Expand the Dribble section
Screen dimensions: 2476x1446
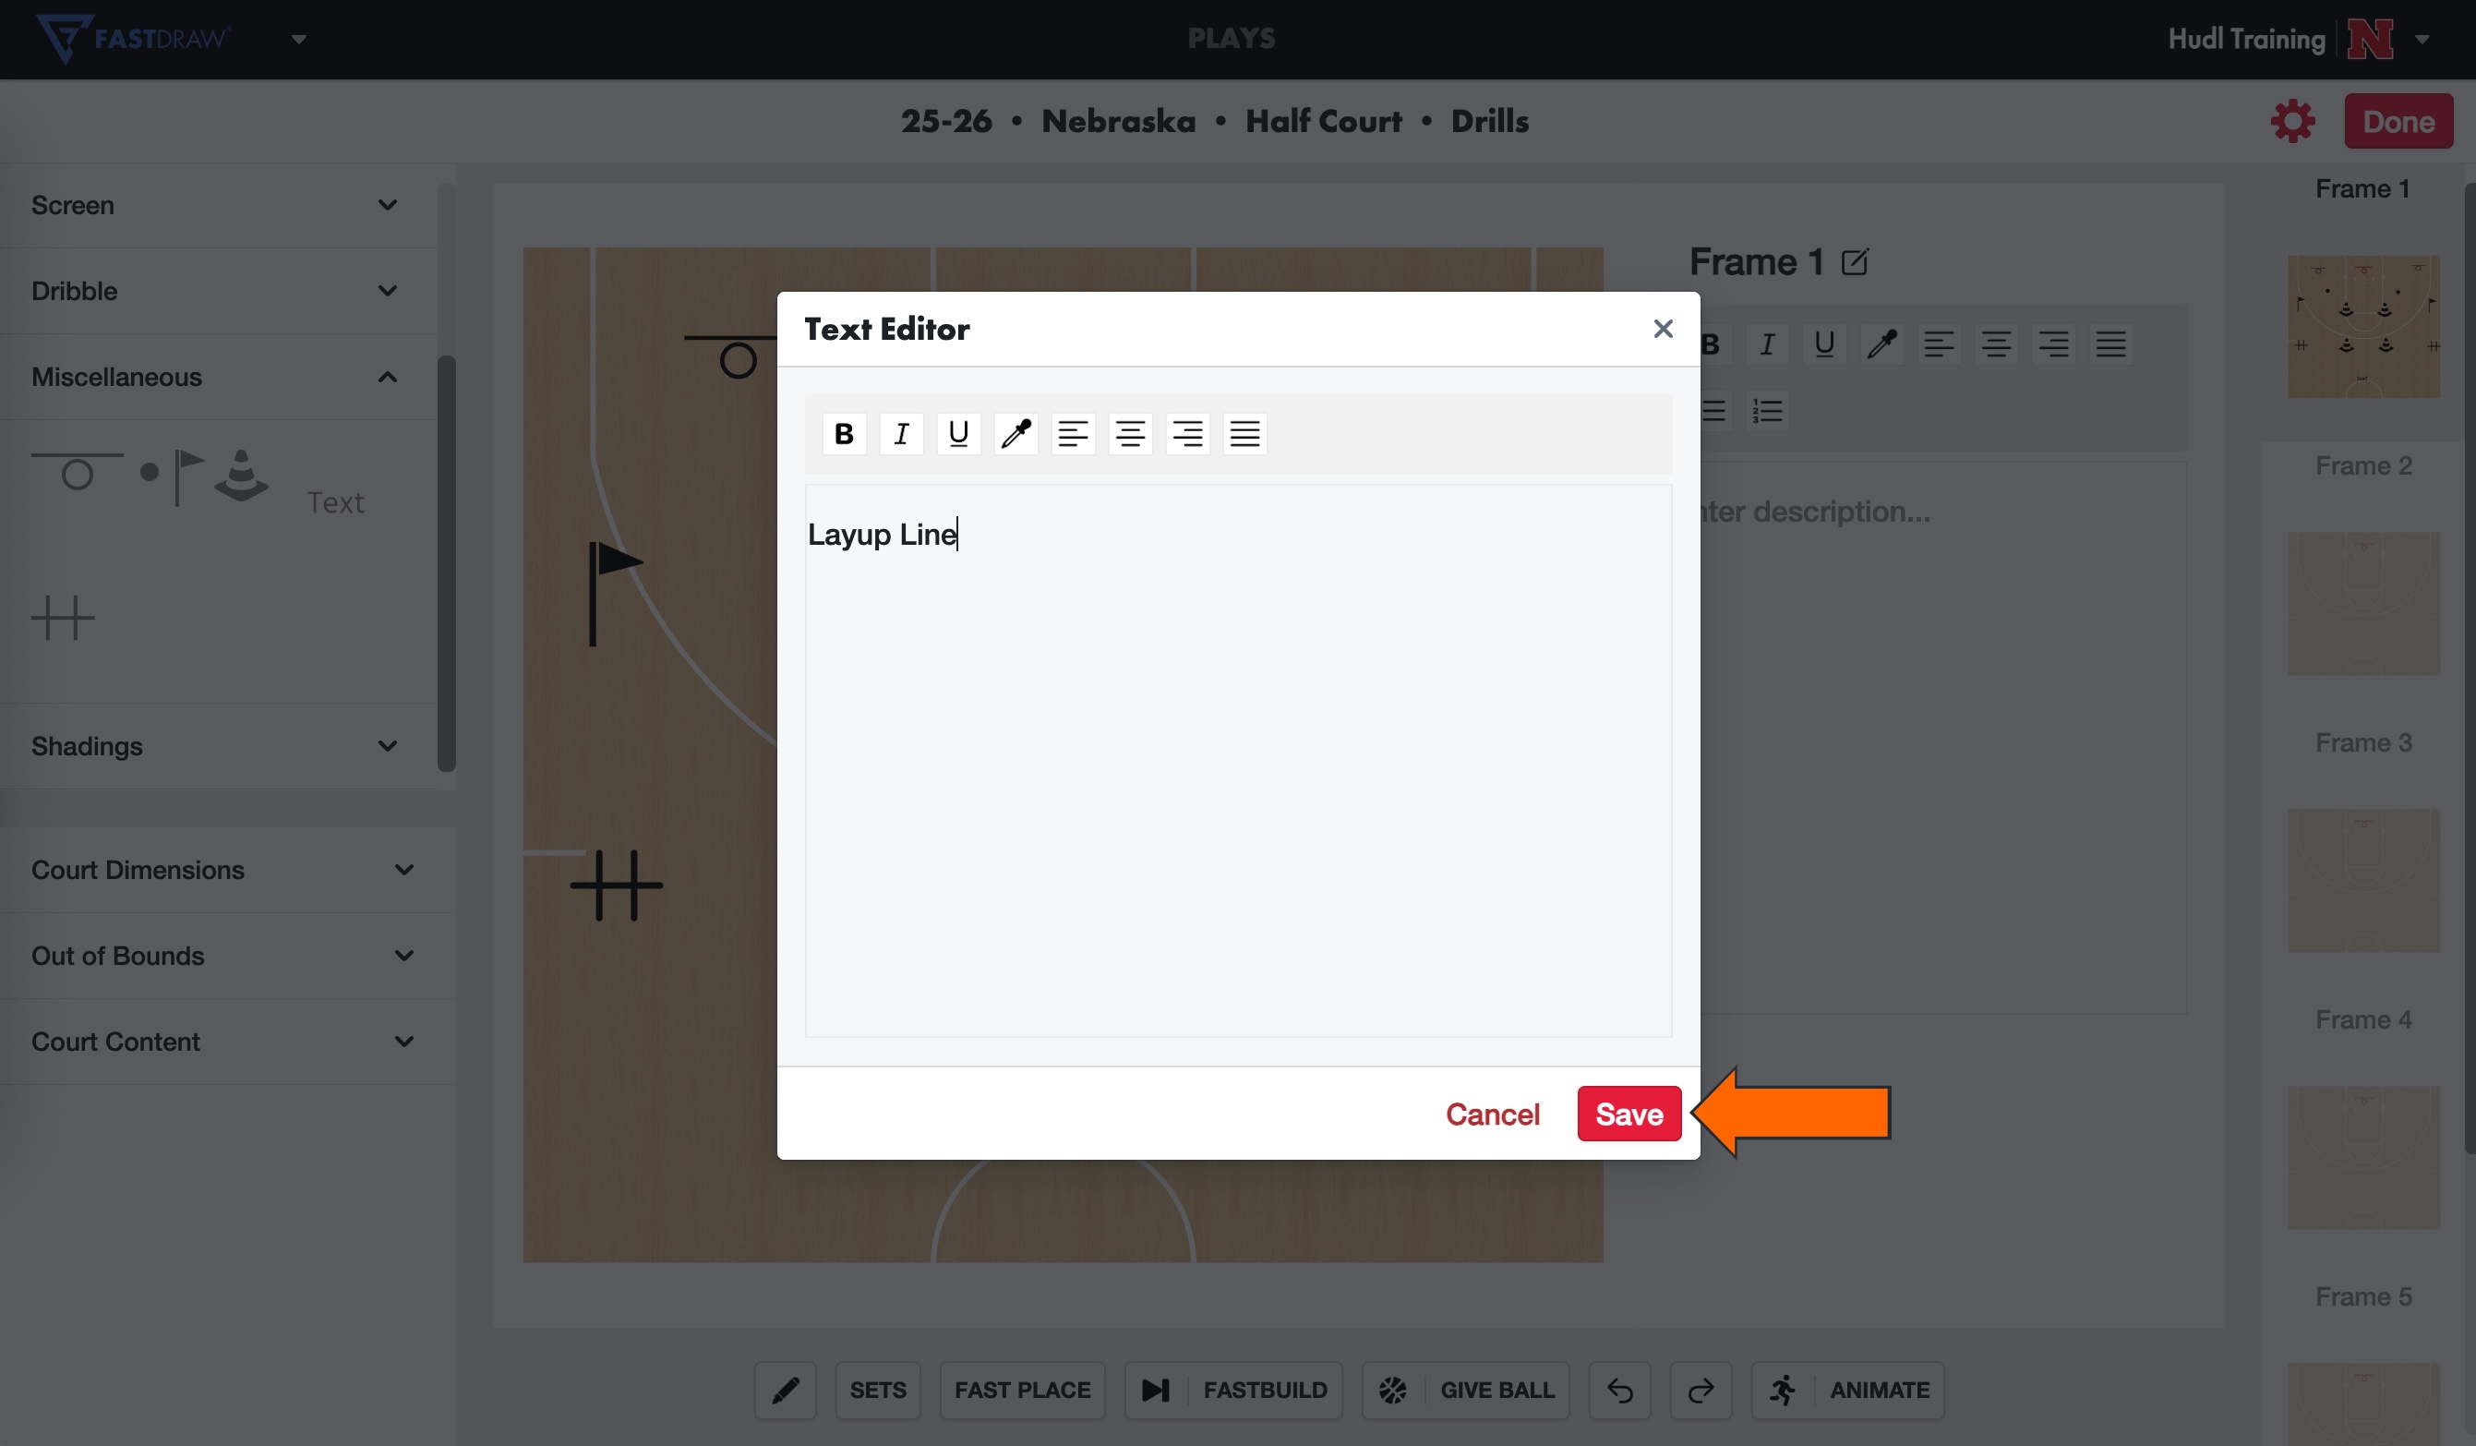click(218, 290)
